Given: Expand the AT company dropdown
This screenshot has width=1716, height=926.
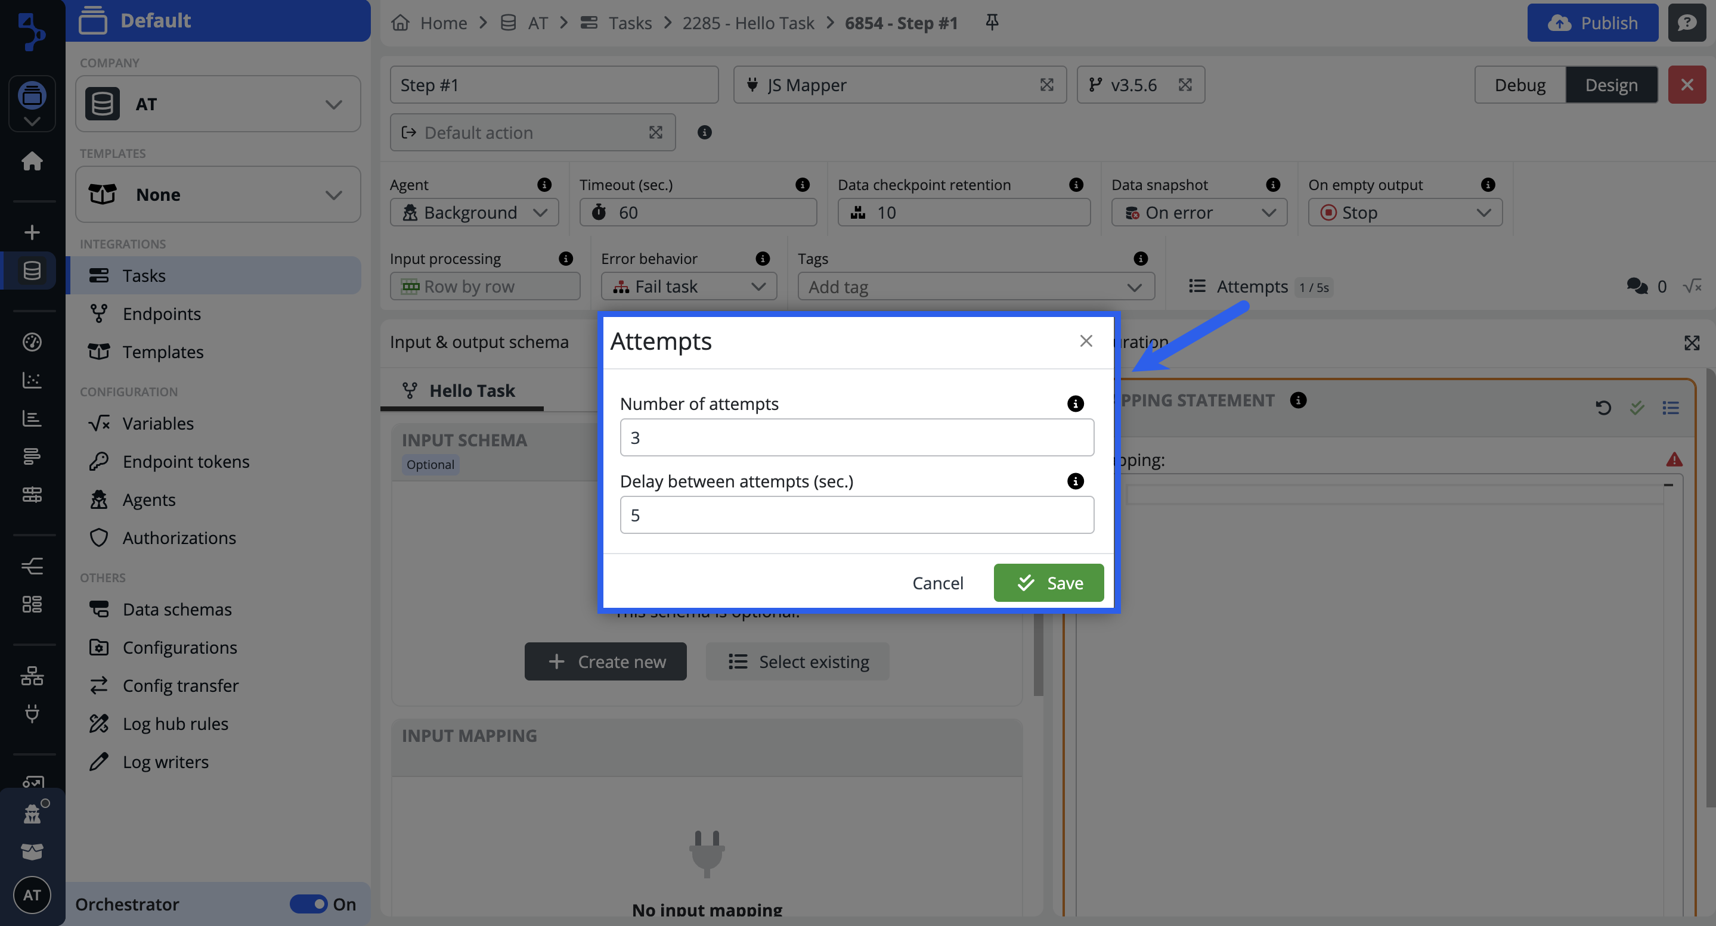Looking at the screenshot, I should (x=218, y=104).
